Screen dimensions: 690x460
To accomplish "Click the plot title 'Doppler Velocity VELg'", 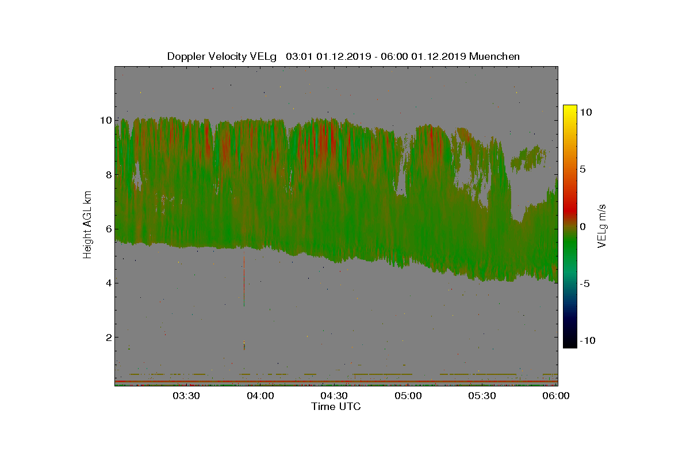I will [x=223, y=56].
